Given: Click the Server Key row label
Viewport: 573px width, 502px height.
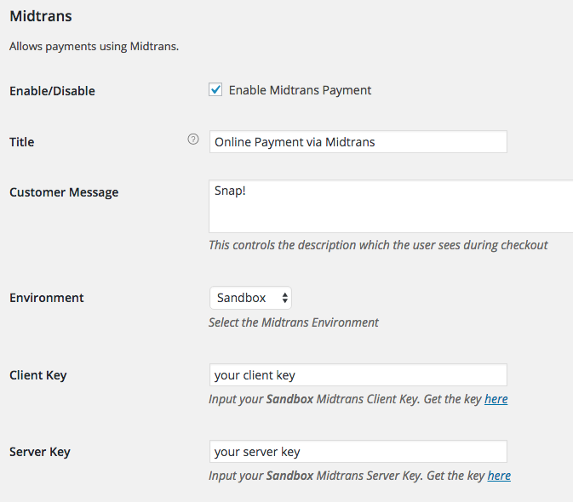Looking at the screenshot, I should tap(40, 452).
